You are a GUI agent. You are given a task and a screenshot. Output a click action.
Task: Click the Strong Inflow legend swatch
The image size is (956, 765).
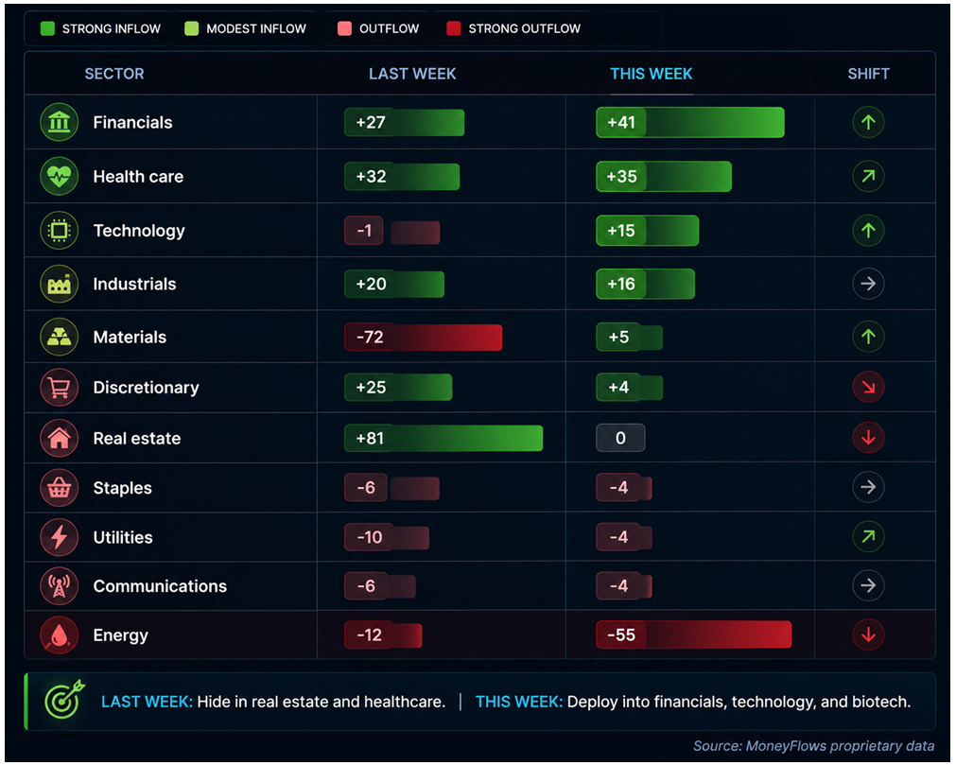click(47, 28)
